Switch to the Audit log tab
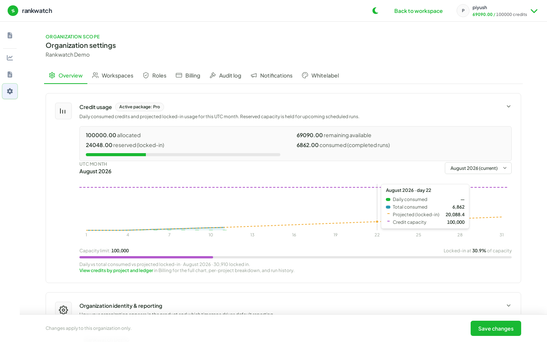 coord(225,76)
